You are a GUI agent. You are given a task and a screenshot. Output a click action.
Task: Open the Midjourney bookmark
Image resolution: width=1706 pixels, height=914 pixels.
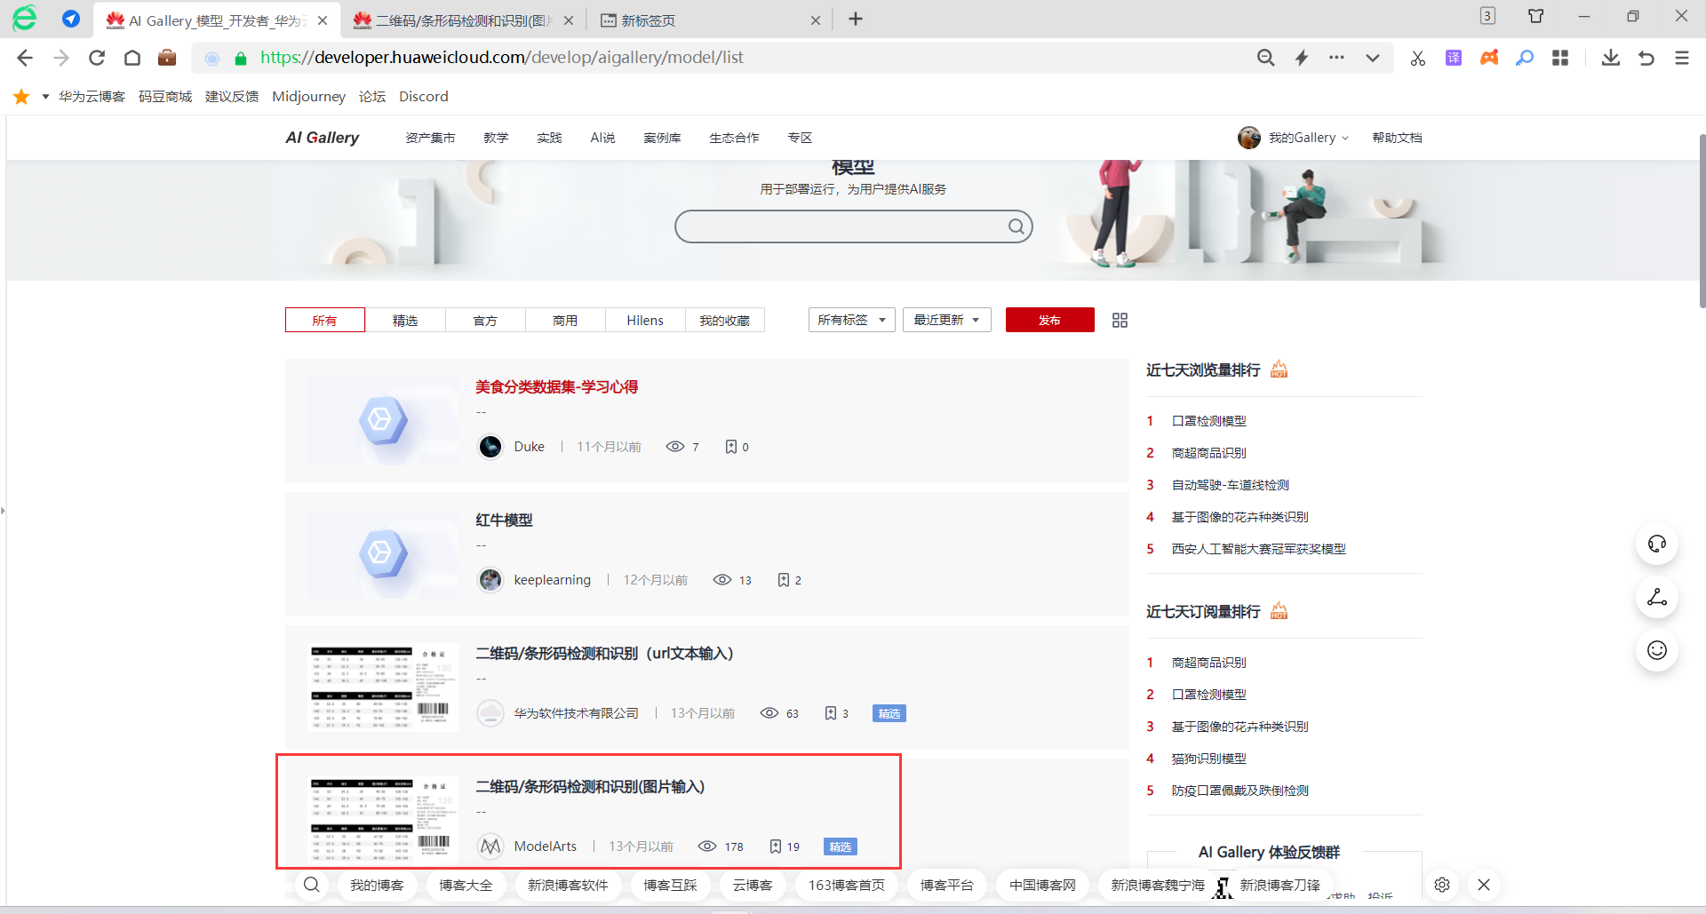tap(308, 96)
